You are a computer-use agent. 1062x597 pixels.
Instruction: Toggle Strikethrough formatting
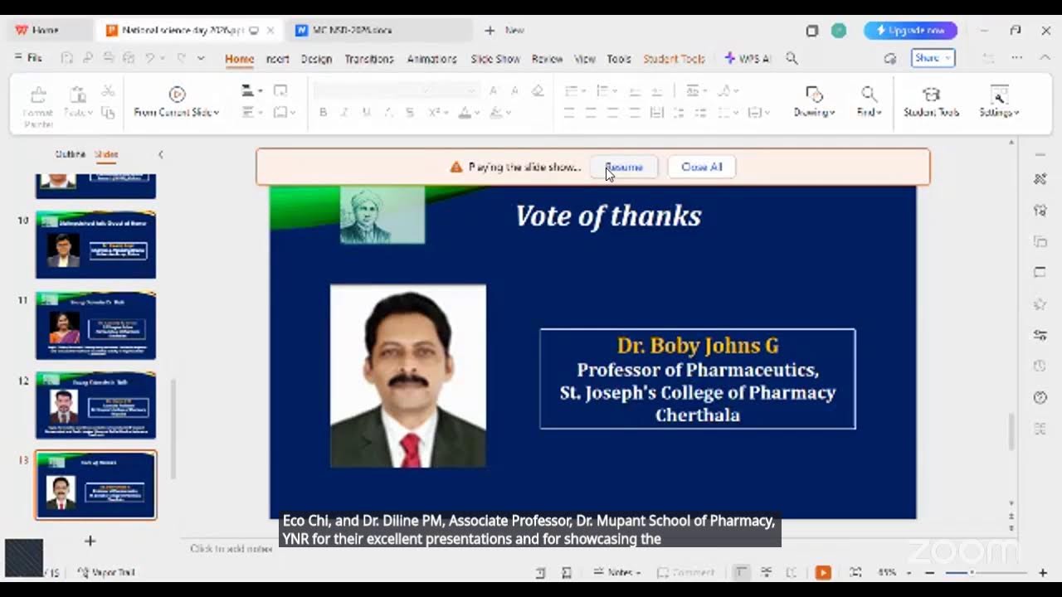410,113
